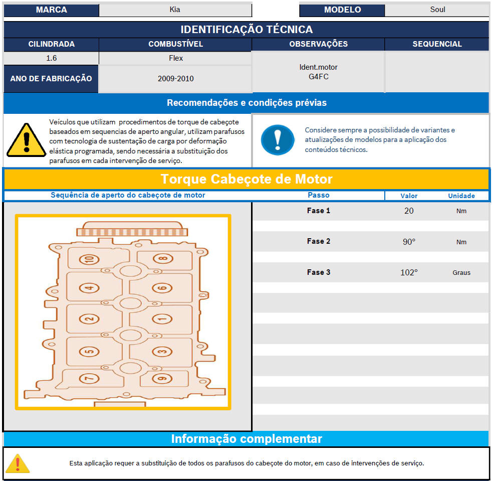Click the blue exclamation circle icon

pyautogui.click(x=278, y=140)
